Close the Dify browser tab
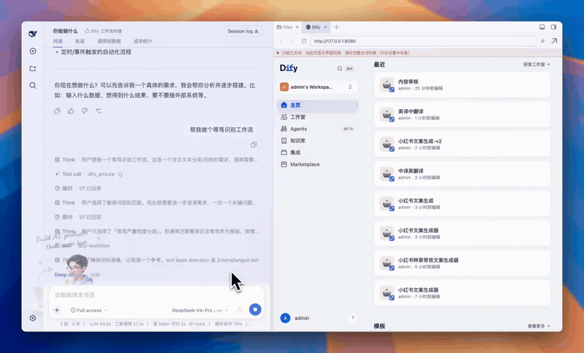The width and height of the screenshot is (584, 353). [326, 27]
